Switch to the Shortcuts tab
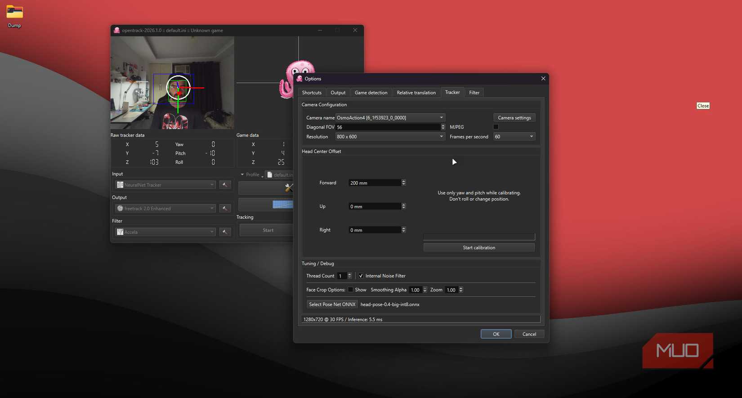The width and height of the screenshot is (742, 398). point(312,93)
